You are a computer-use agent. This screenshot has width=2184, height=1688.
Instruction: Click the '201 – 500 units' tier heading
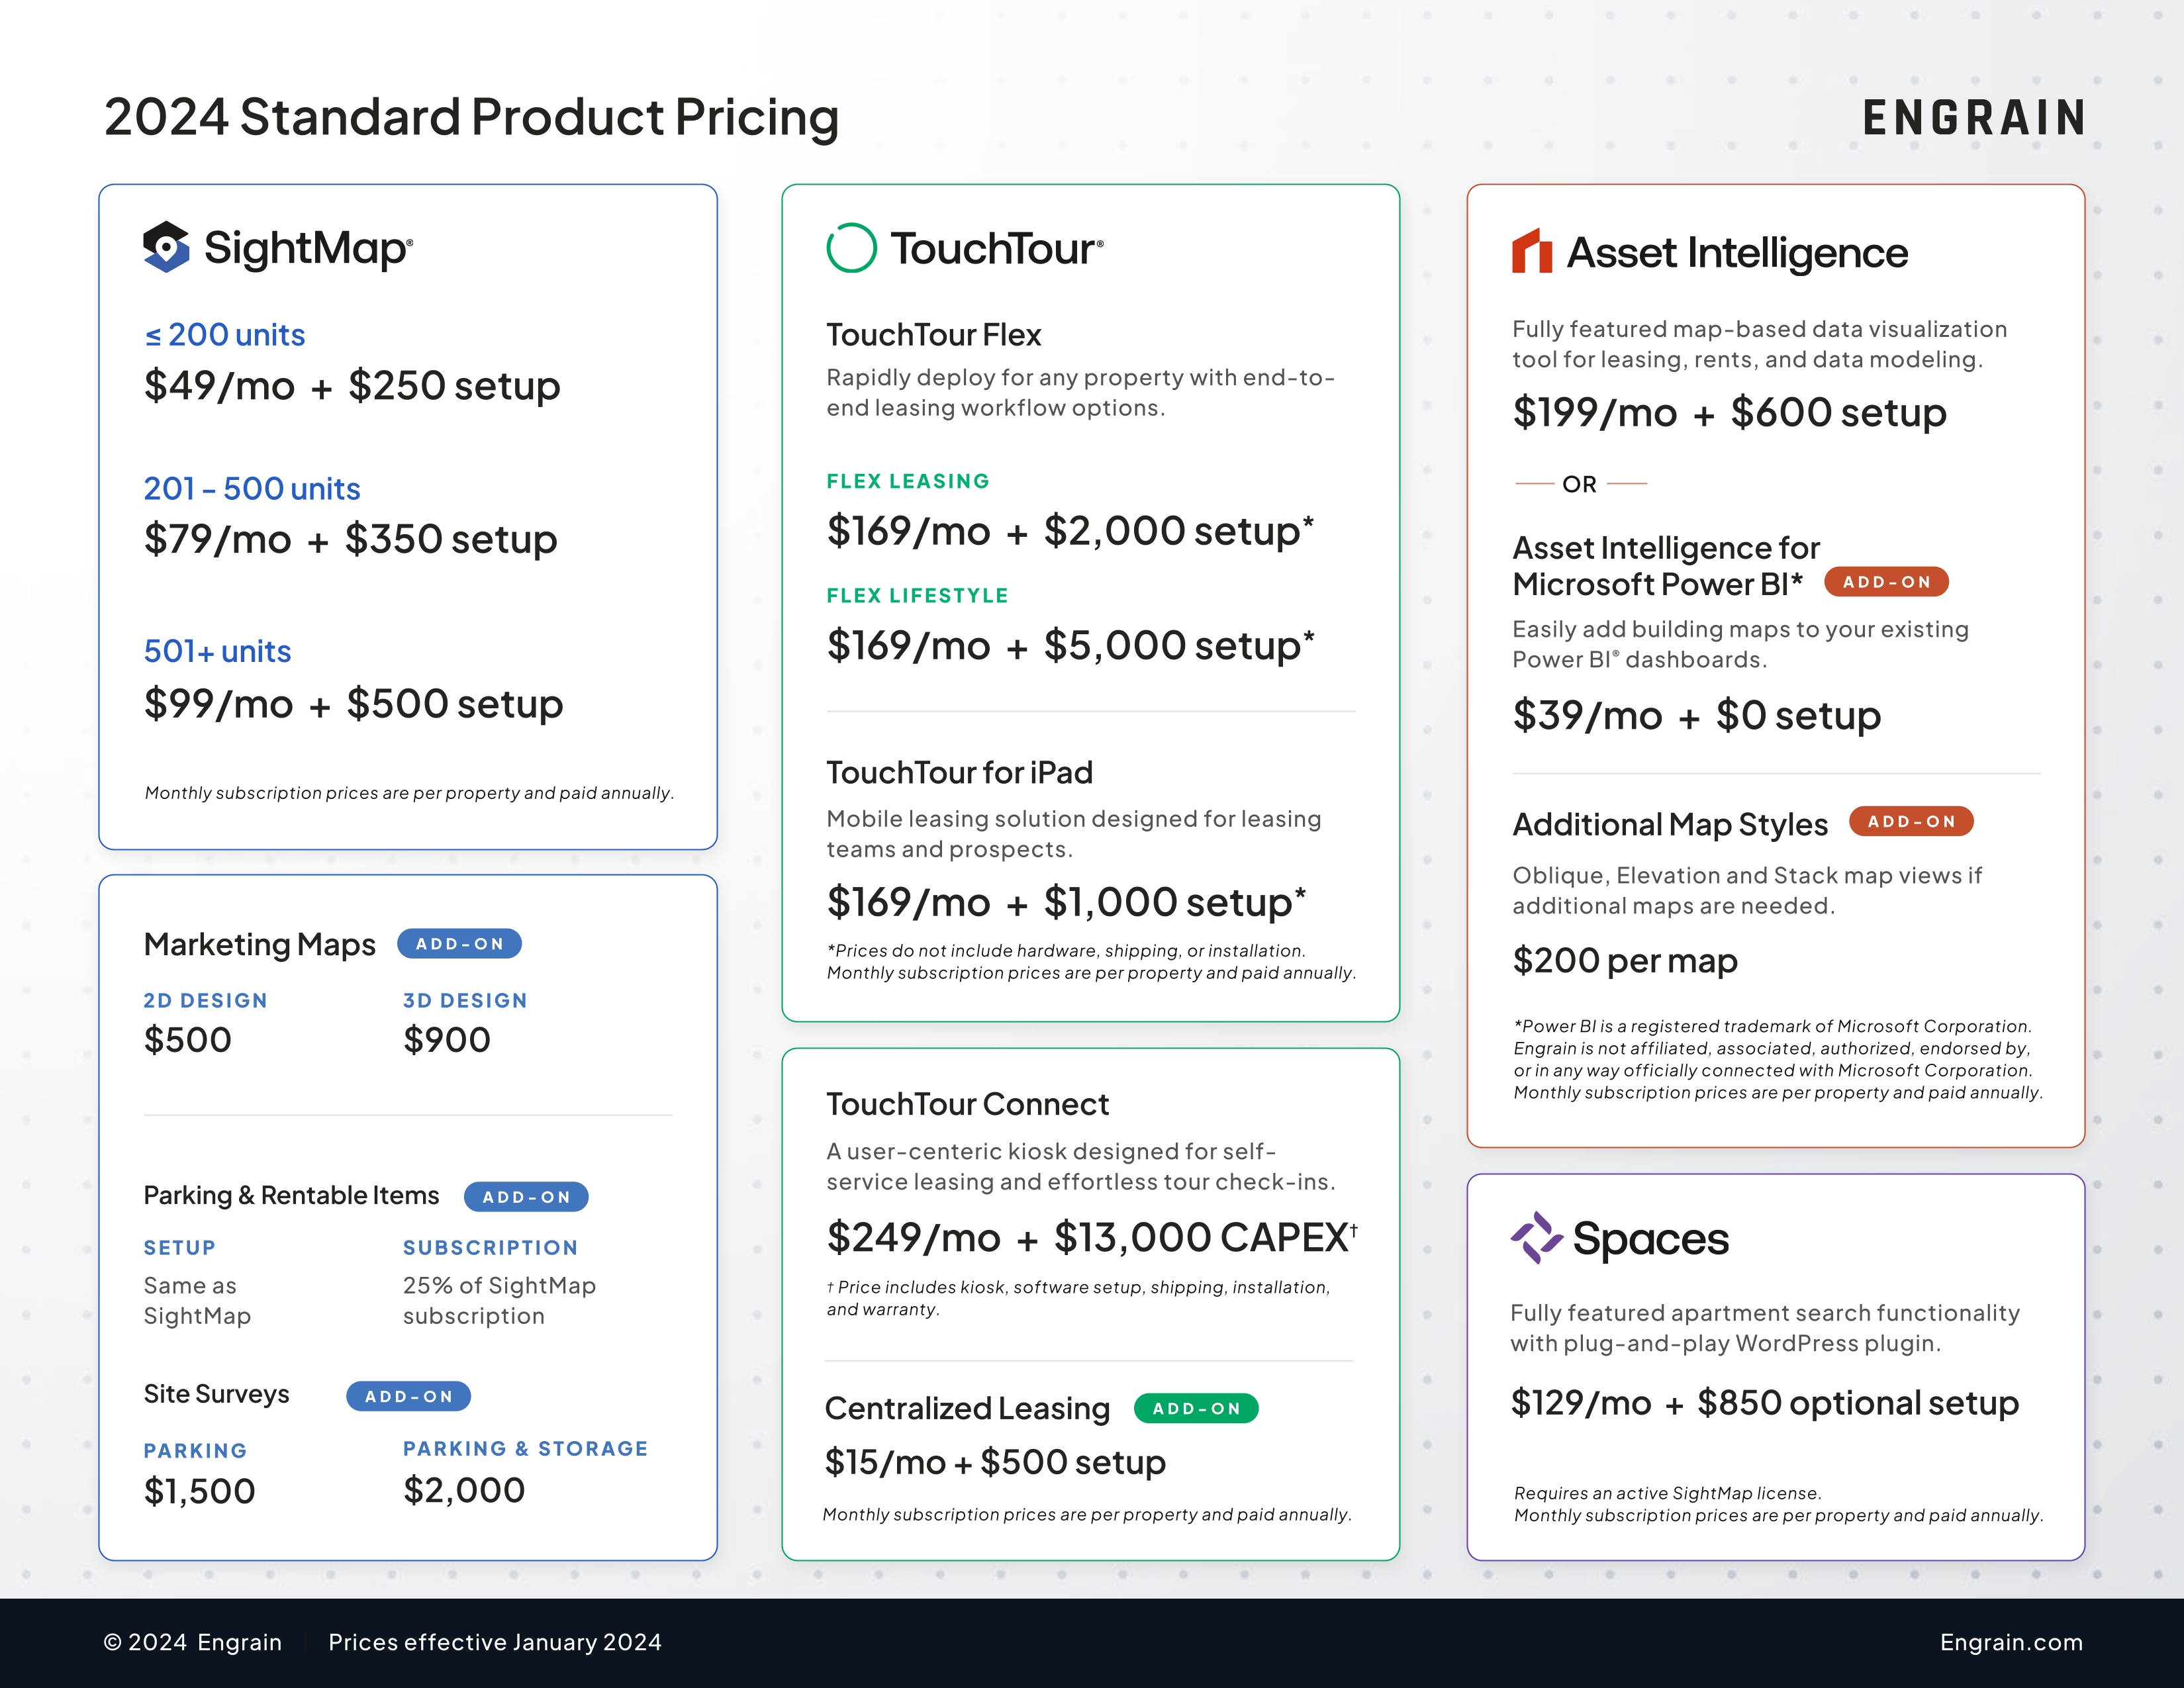pyautogui.click(x=252, y=489)
